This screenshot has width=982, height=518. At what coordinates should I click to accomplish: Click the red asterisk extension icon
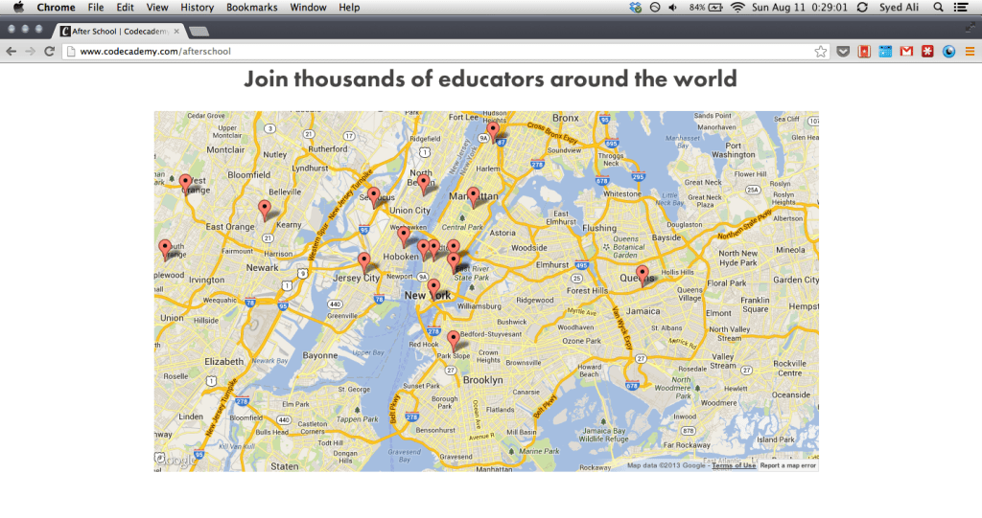coord(927,51)
